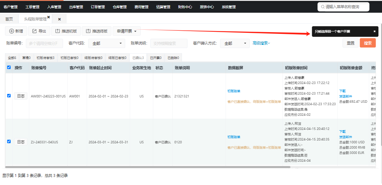This screenshot has height=185, width=382.
Task: Click 发送邮件 above 总金额:1000 USD
Action: [345, 137]
